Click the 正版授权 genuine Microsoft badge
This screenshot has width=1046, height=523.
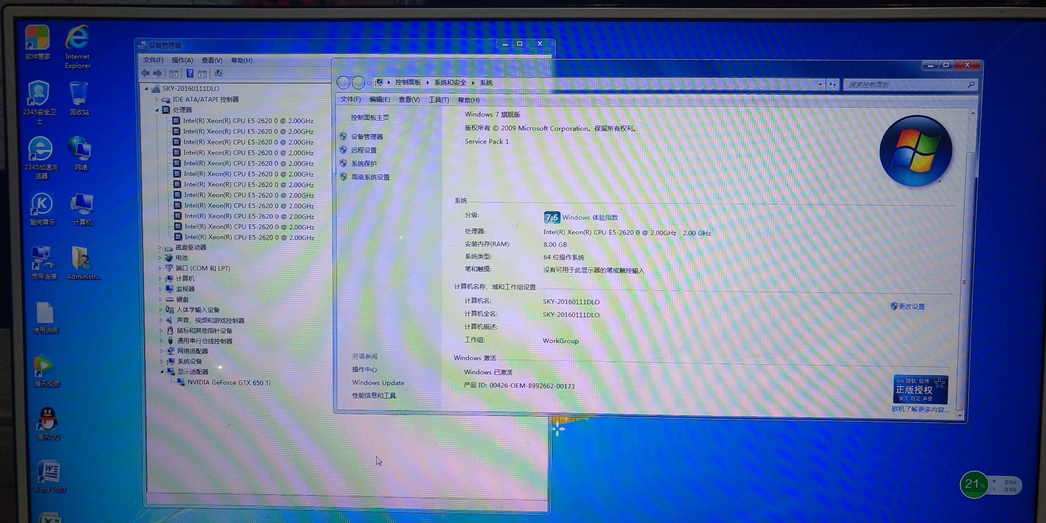click(x=920, y=389)
